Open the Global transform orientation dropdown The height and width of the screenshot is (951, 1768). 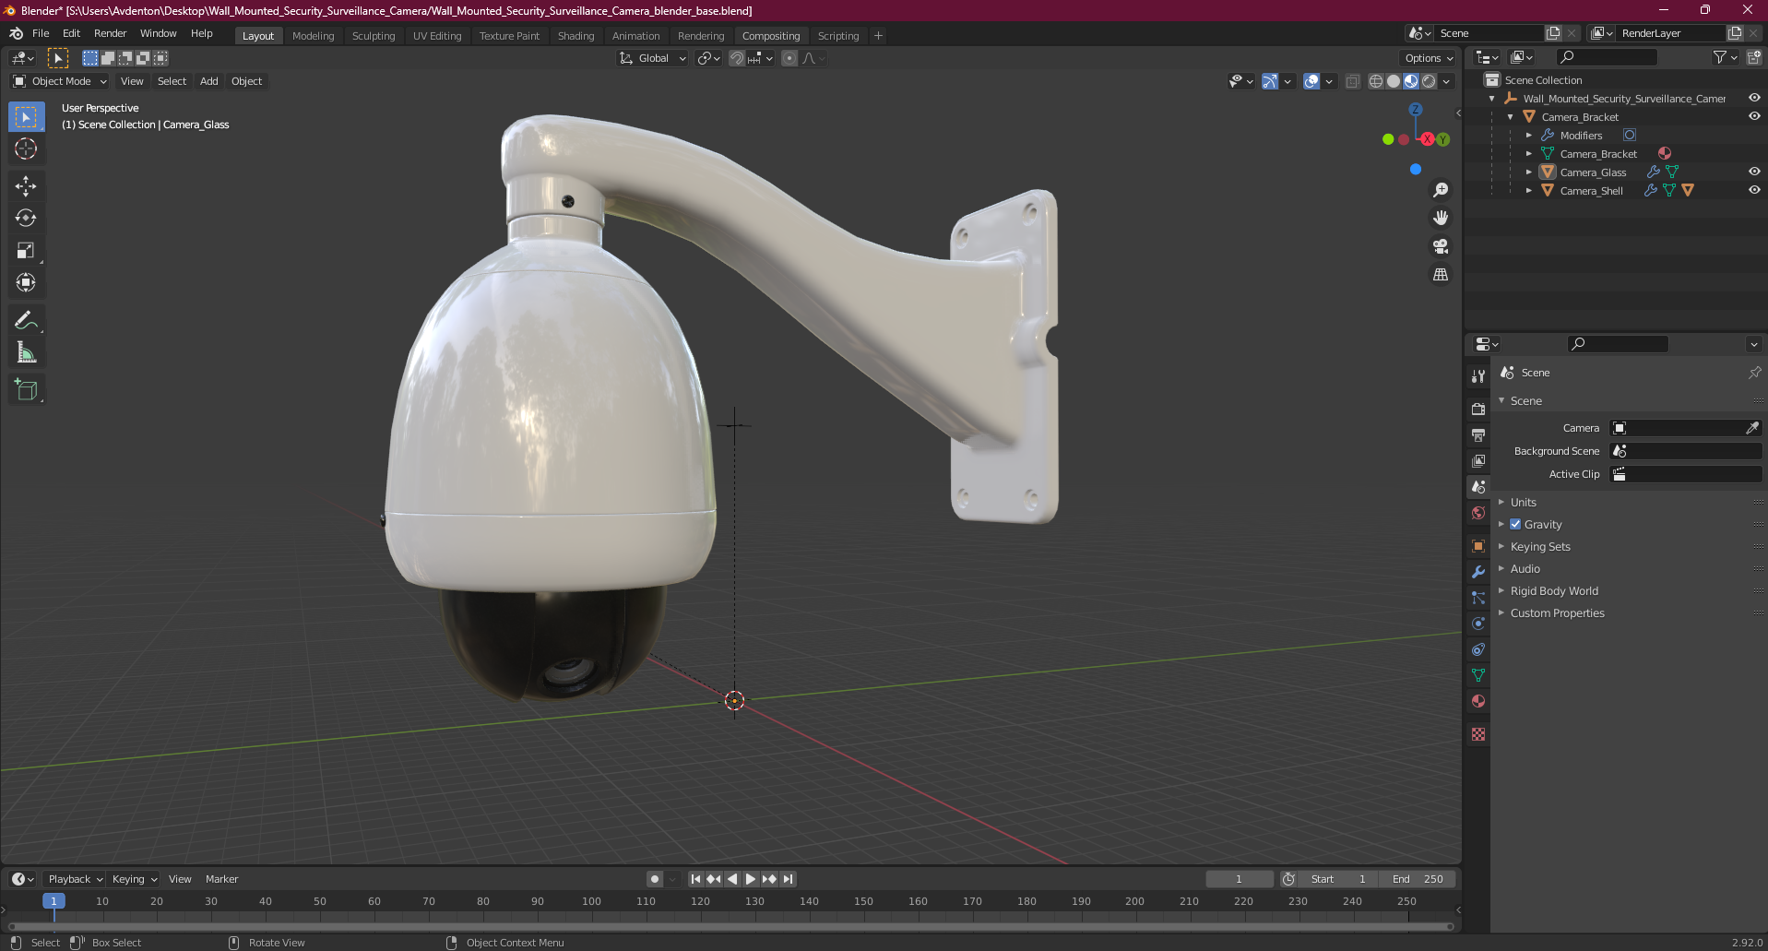click(653, 58)
